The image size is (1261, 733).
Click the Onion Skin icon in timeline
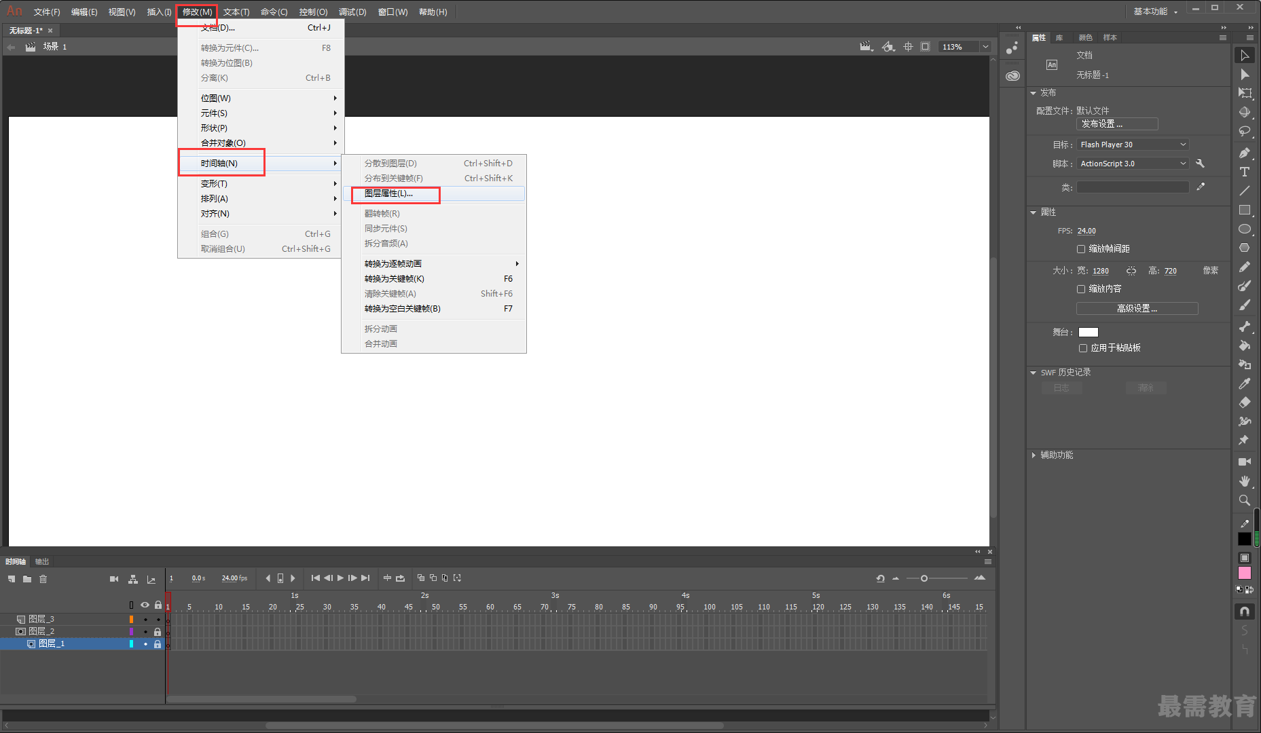pos(421,578)
